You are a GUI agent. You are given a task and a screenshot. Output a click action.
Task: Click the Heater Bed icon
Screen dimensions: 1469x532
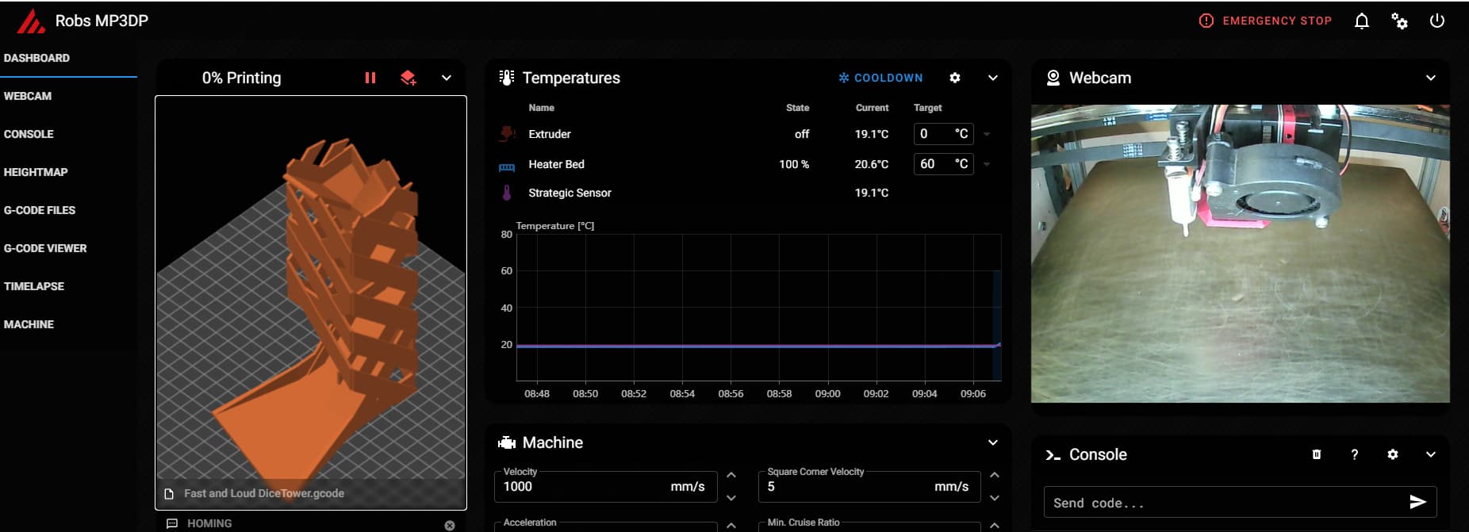pos(507,166)
